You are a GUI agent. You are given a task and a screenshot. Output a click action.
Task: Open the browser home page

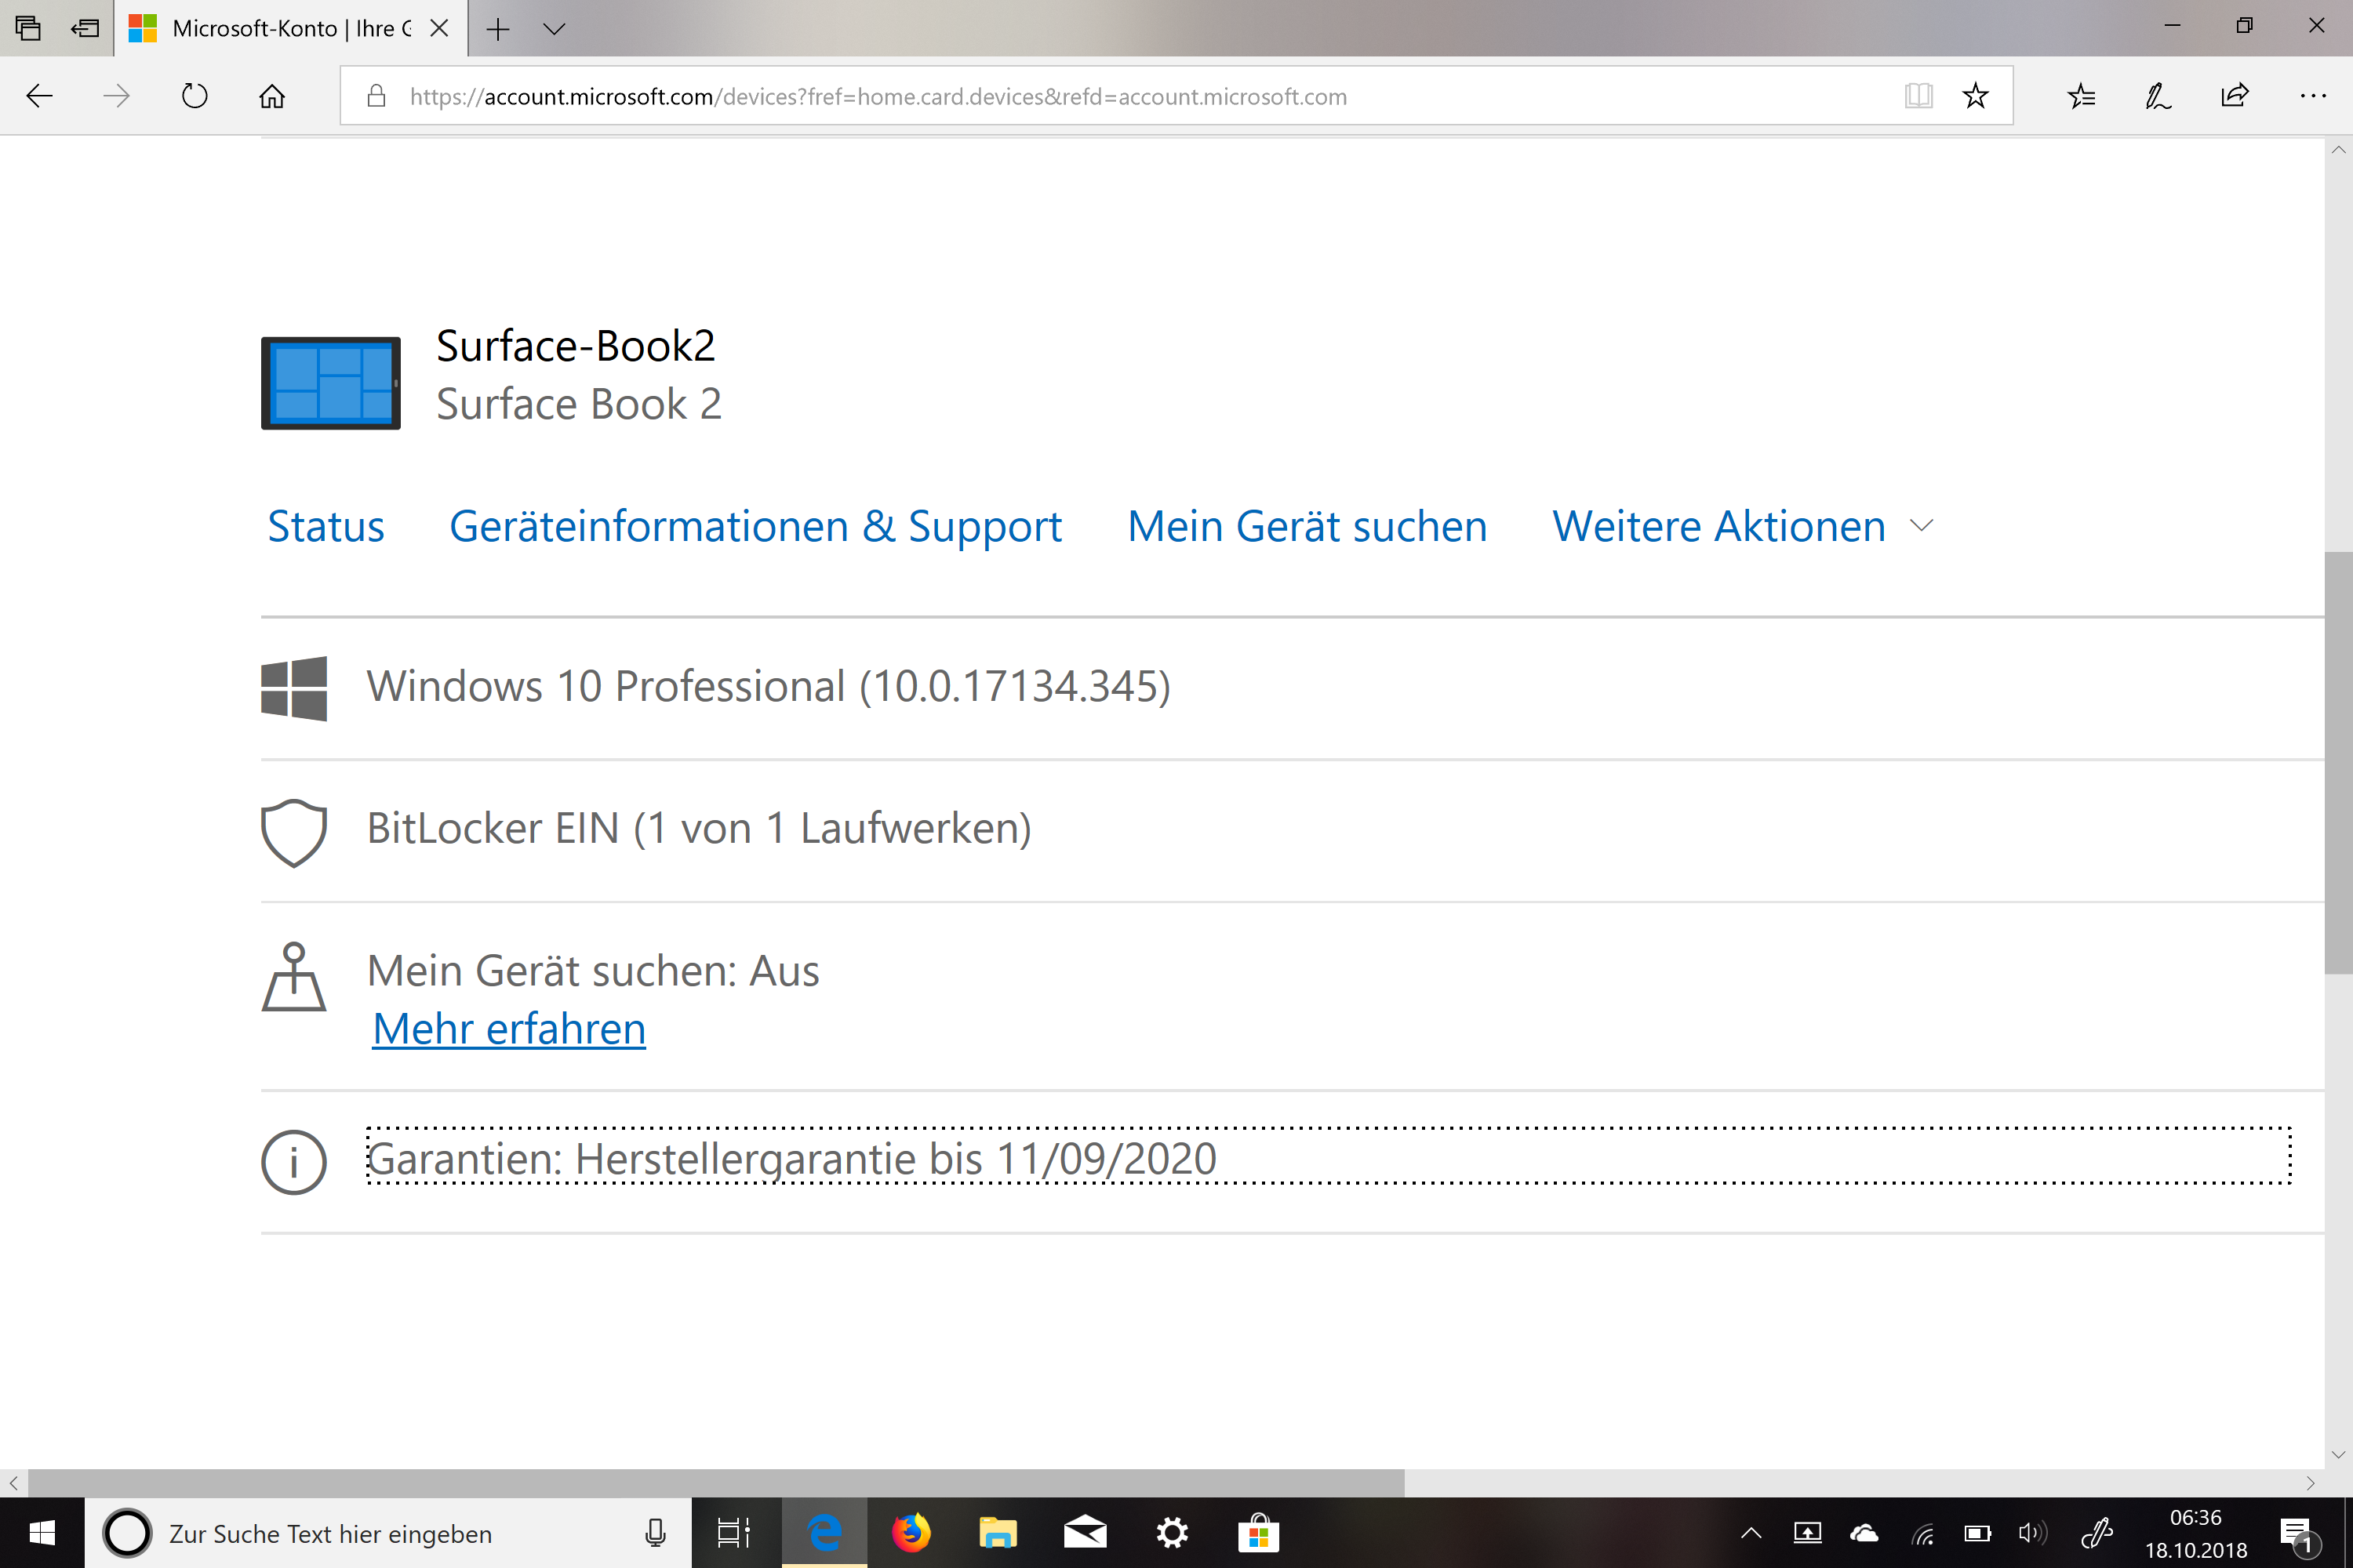pos(272,96)
